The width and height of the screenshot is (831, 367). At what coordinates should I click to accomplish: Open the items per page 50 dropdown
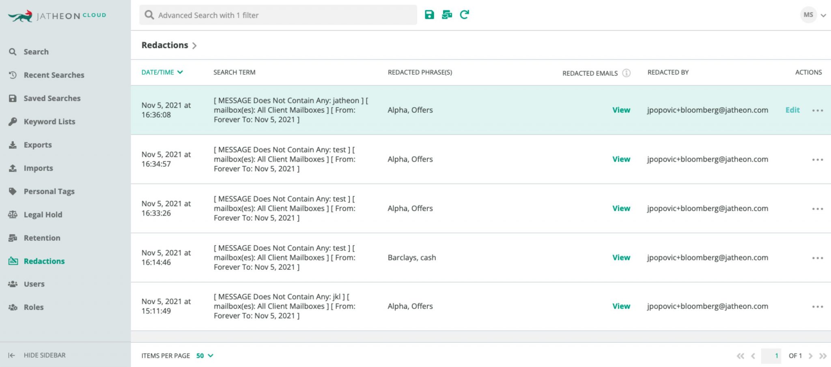[205, 356]
